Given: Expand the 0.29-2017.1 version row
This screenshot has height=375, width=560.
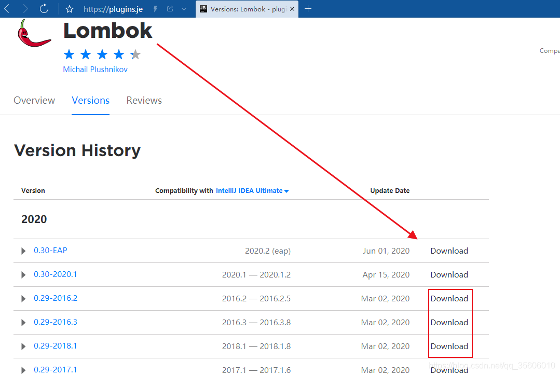Looking at the screenshot, I should pos(23,370).
